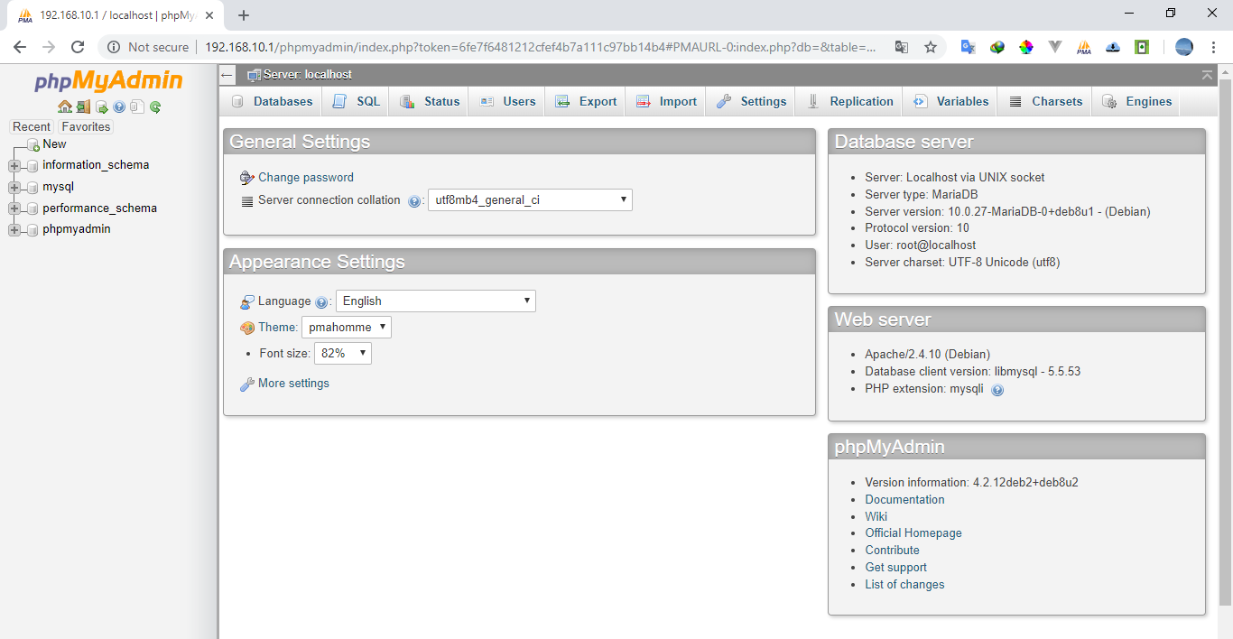Click the Log out door icon
Image resolution: width=1233 pixels, height=639 pixels.
83,106
